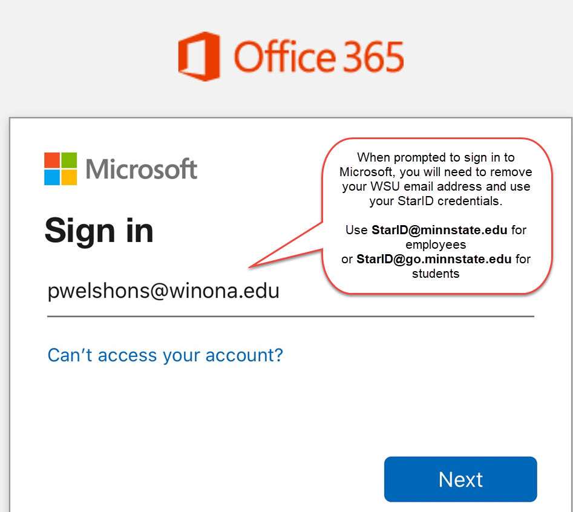573x512 pixels.
Task: Click the gray Microsoft wordmark
Action: (x=142, y=169)
